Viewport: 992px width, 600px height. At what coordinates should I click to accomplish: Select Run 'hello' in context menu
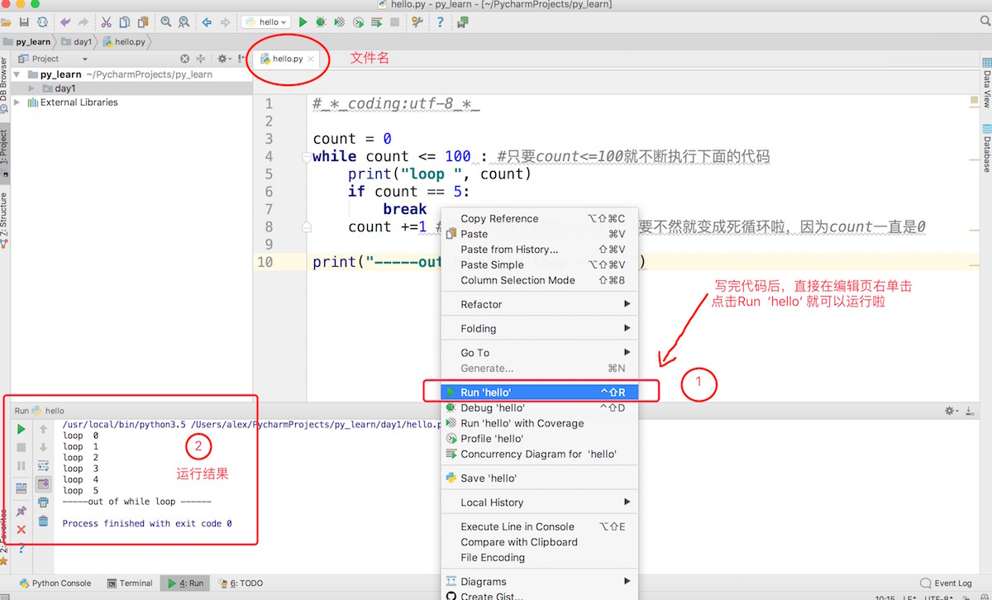[540, 392]
